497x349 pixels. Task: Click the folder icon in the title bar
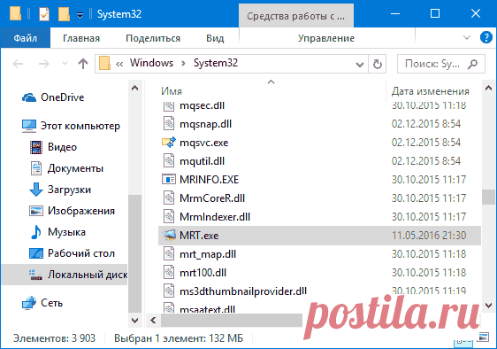click(x=15, y=14)
